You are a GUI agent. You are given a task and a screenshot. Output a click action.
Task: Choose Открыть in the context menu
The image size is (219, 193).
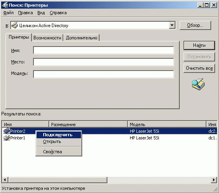(59, 141)
